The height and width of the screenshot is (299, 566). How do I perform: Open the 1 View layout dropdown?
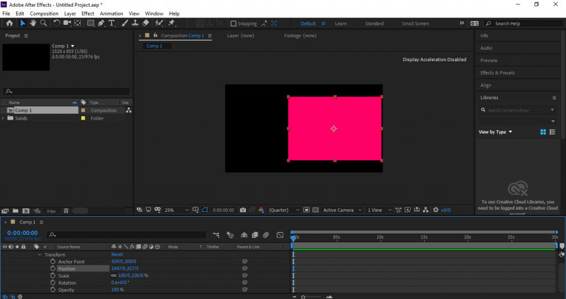(x=379, y=210)
